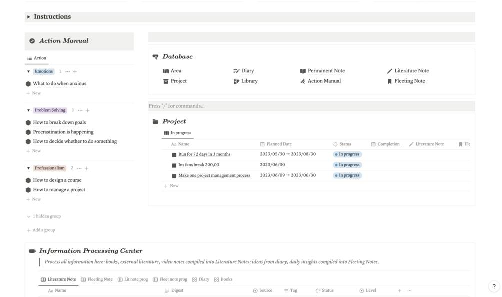This screenshot has width=502, height=297.
Task: Expand the 1 hidden group
Action: [x=44, y=216]
